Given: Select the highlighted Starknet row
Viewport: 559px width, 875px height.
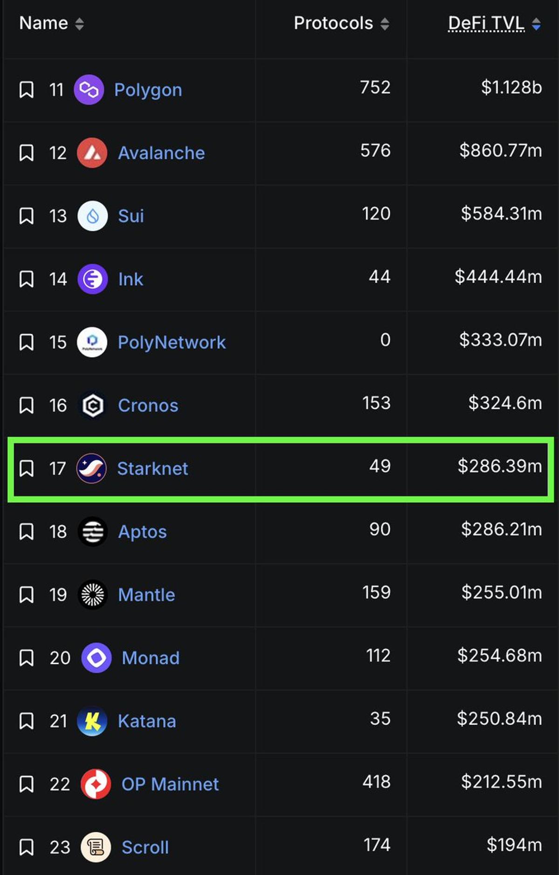Looking at the screenshot, I should [x=279, y=469].
